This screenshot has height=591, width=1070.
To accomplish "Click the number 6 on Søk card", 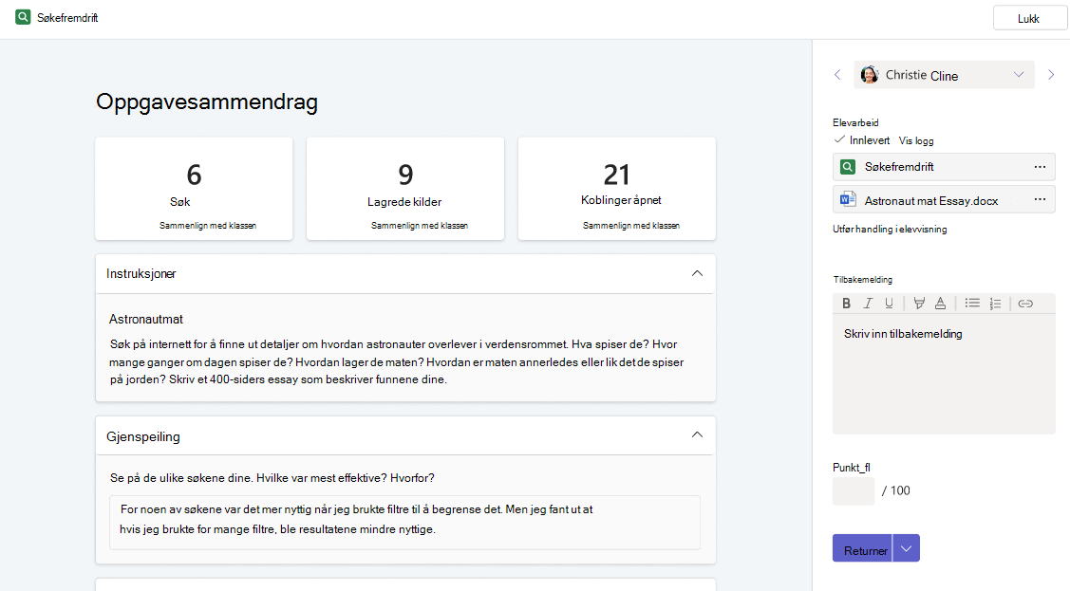I will (194, 175).
